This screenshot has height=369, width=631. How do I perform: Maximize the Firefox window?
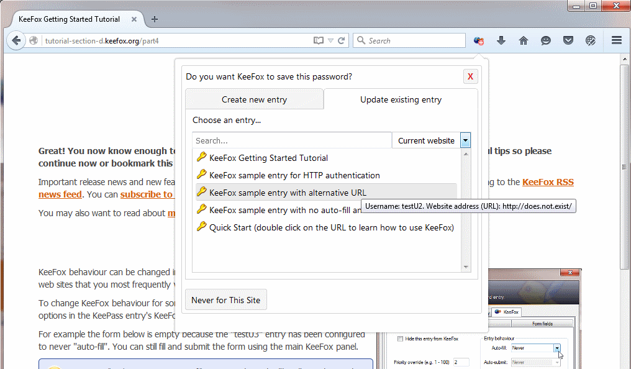click(592, 6)
